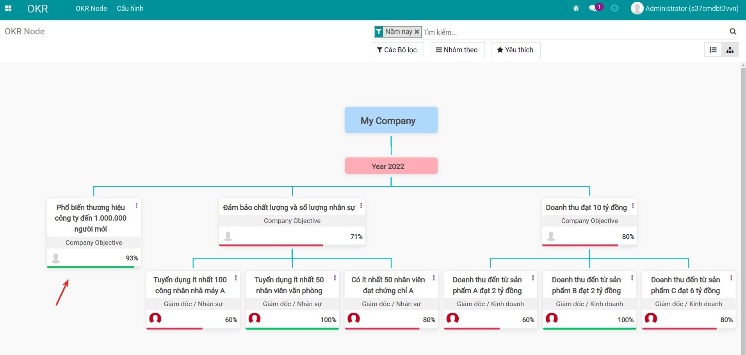
Task: Open the Administrator user menu
Action: click(x=684, y=8)
